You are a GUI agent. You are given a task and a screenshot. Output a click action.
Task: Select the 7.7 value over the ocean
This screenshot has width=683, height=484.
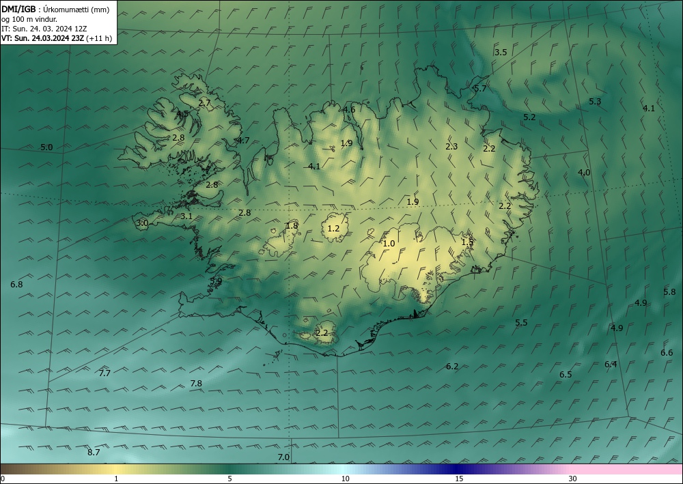[104, 373]
